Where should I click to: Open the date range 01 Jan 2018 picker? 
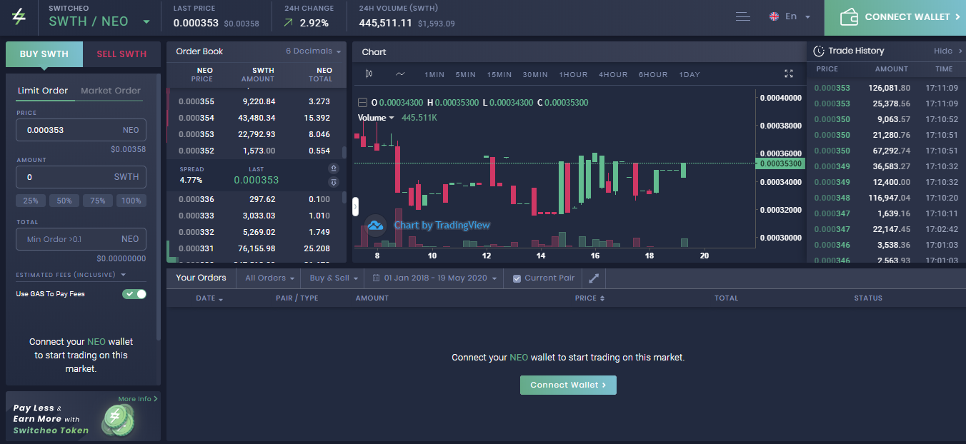(x=433, y=278)
